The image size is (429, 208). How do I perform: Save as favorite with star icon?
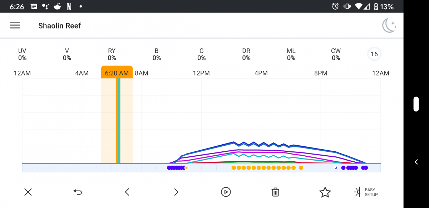325,192
